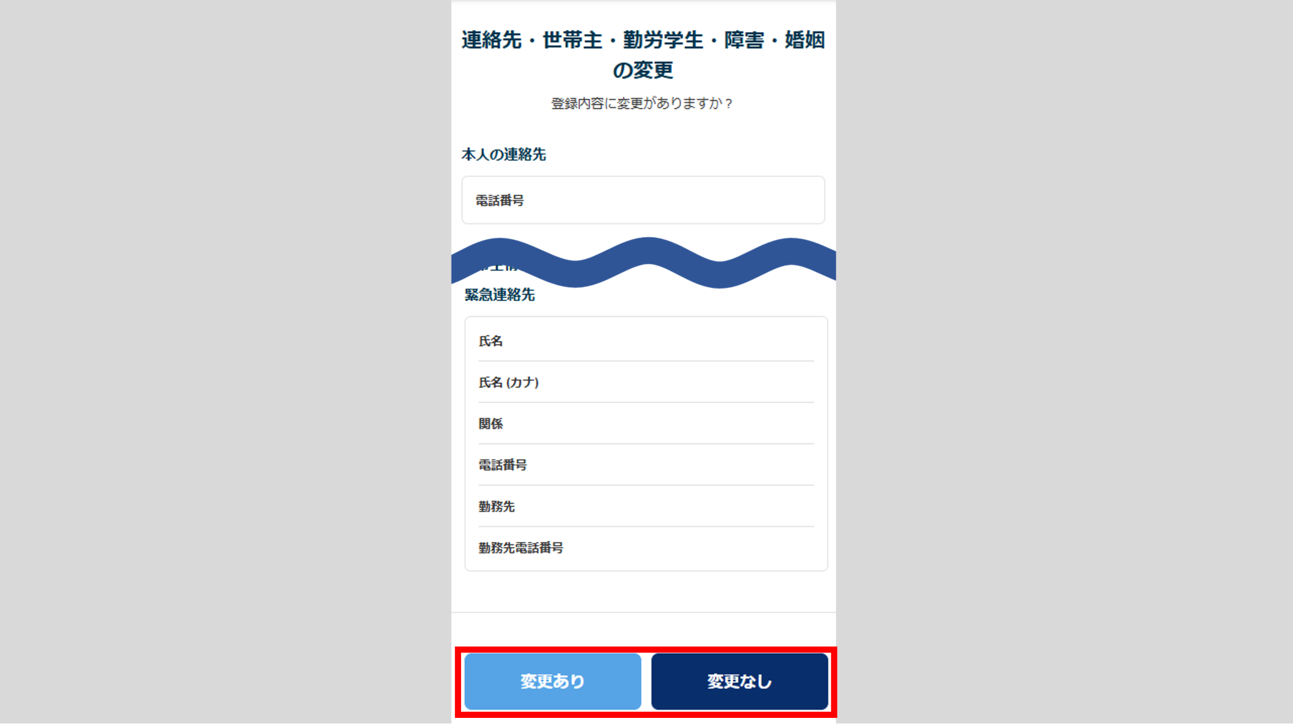Viewport: 1293px width, 727px height.
Task: Click the divider line above the buttons
Action: [643, 612]
